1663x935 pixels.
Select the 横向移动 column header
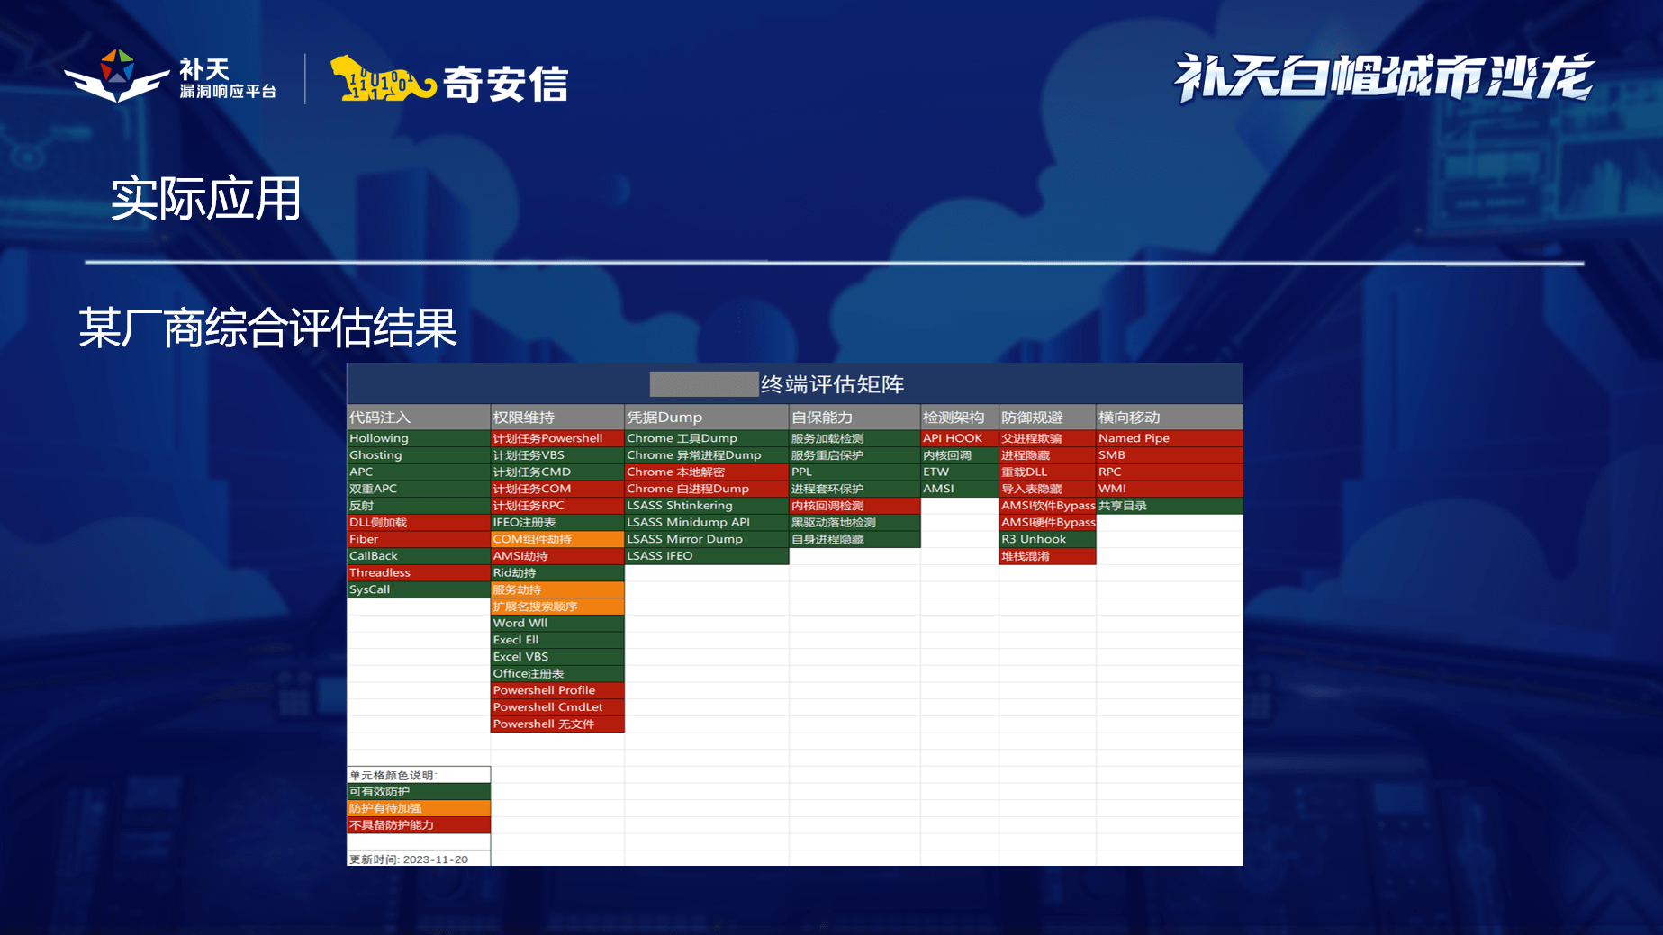click(x=1170, y=418)
